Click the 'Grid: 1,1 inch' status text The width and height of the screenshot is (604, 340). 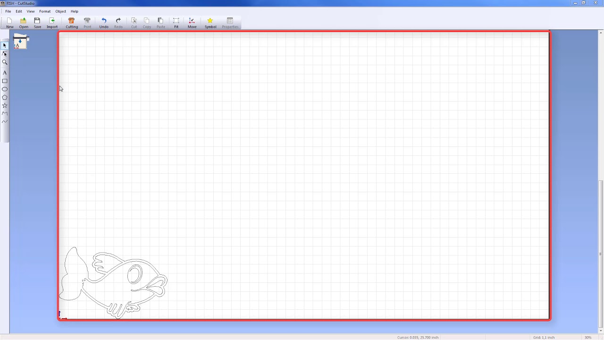pos(544,338)
